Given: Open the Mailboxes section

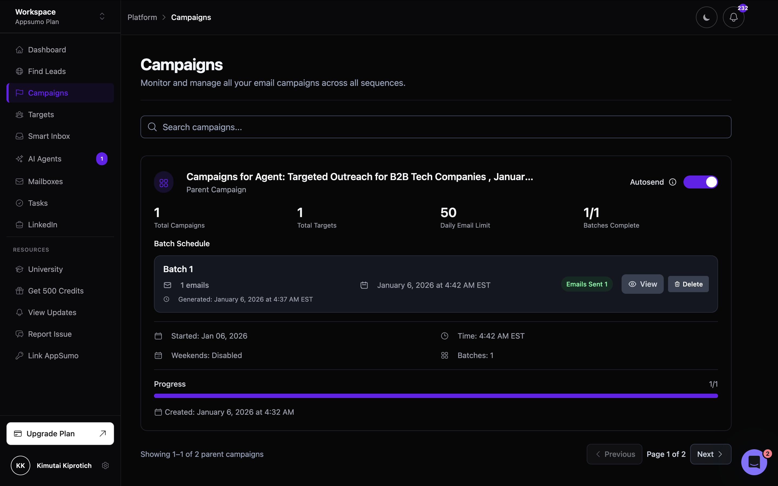Looking at the screenshot, I should (45, 181).
